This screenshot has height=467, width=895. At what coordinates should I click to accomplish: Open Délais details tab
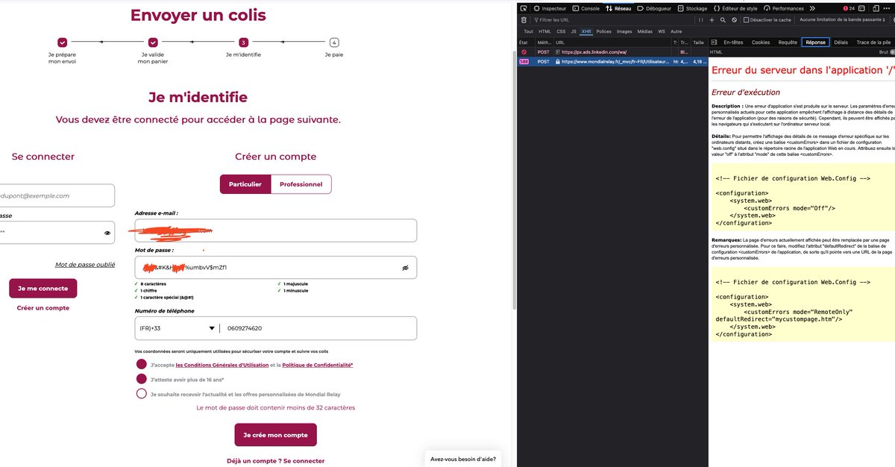point(841,43)
